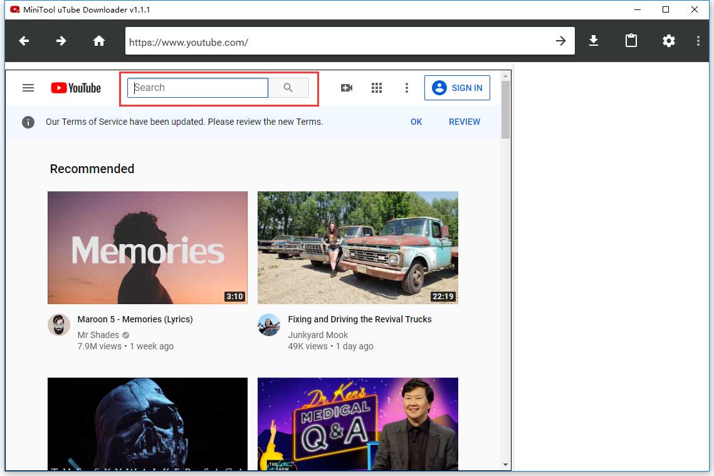
Task: Open downloads with the download arrow icon
Action: point(594,41)
